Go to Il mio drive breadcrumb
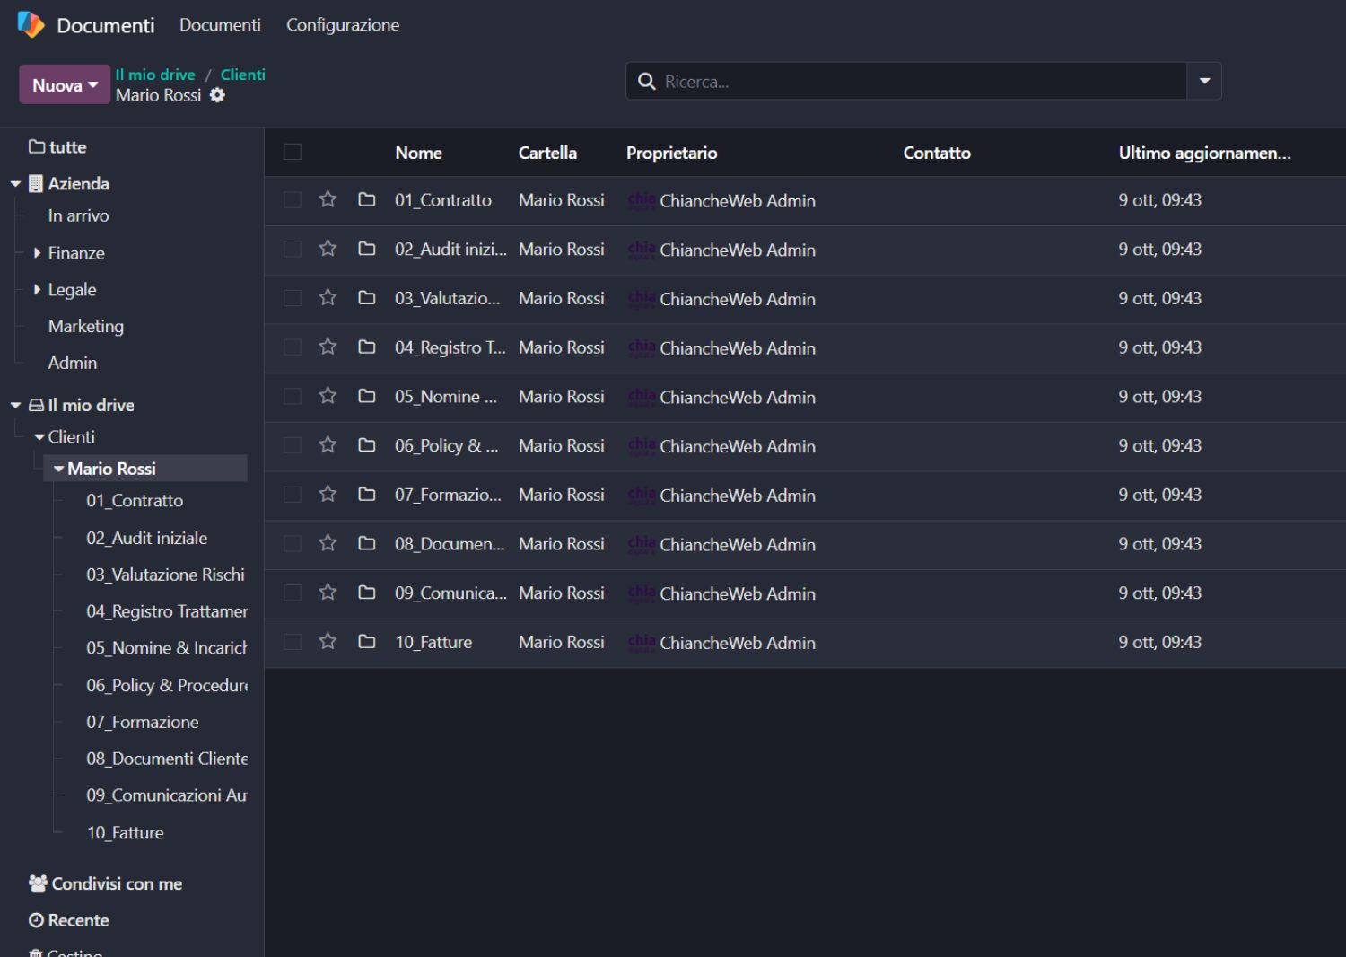The height and width of the screenshot is (957, 1346). [155, 75]
